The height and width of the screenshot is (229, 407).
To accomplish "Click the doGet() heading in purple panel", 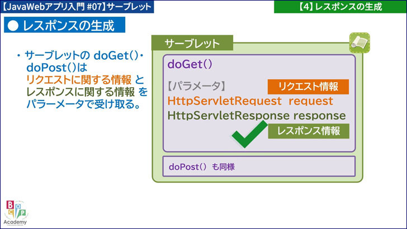I will (x=190, y=64).
